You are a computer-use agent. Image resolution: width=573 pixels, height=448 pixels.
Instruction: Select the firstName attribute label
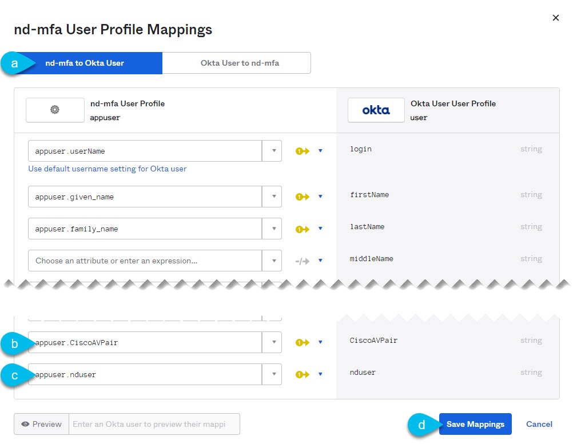[369, 195]
